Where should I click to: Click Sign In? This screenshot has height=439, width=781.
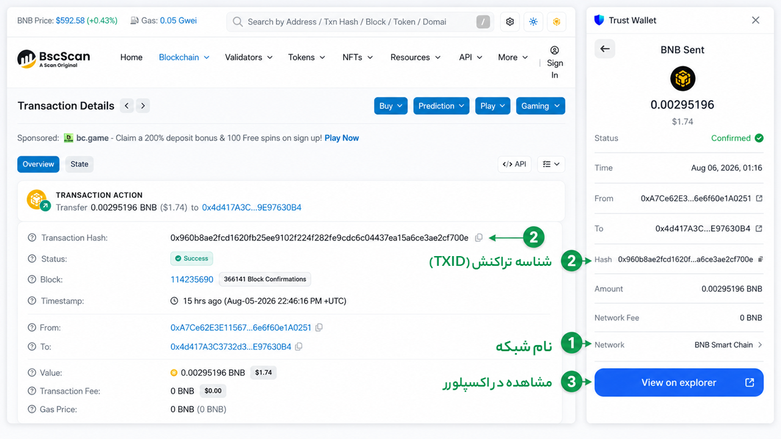coord(555,62)
